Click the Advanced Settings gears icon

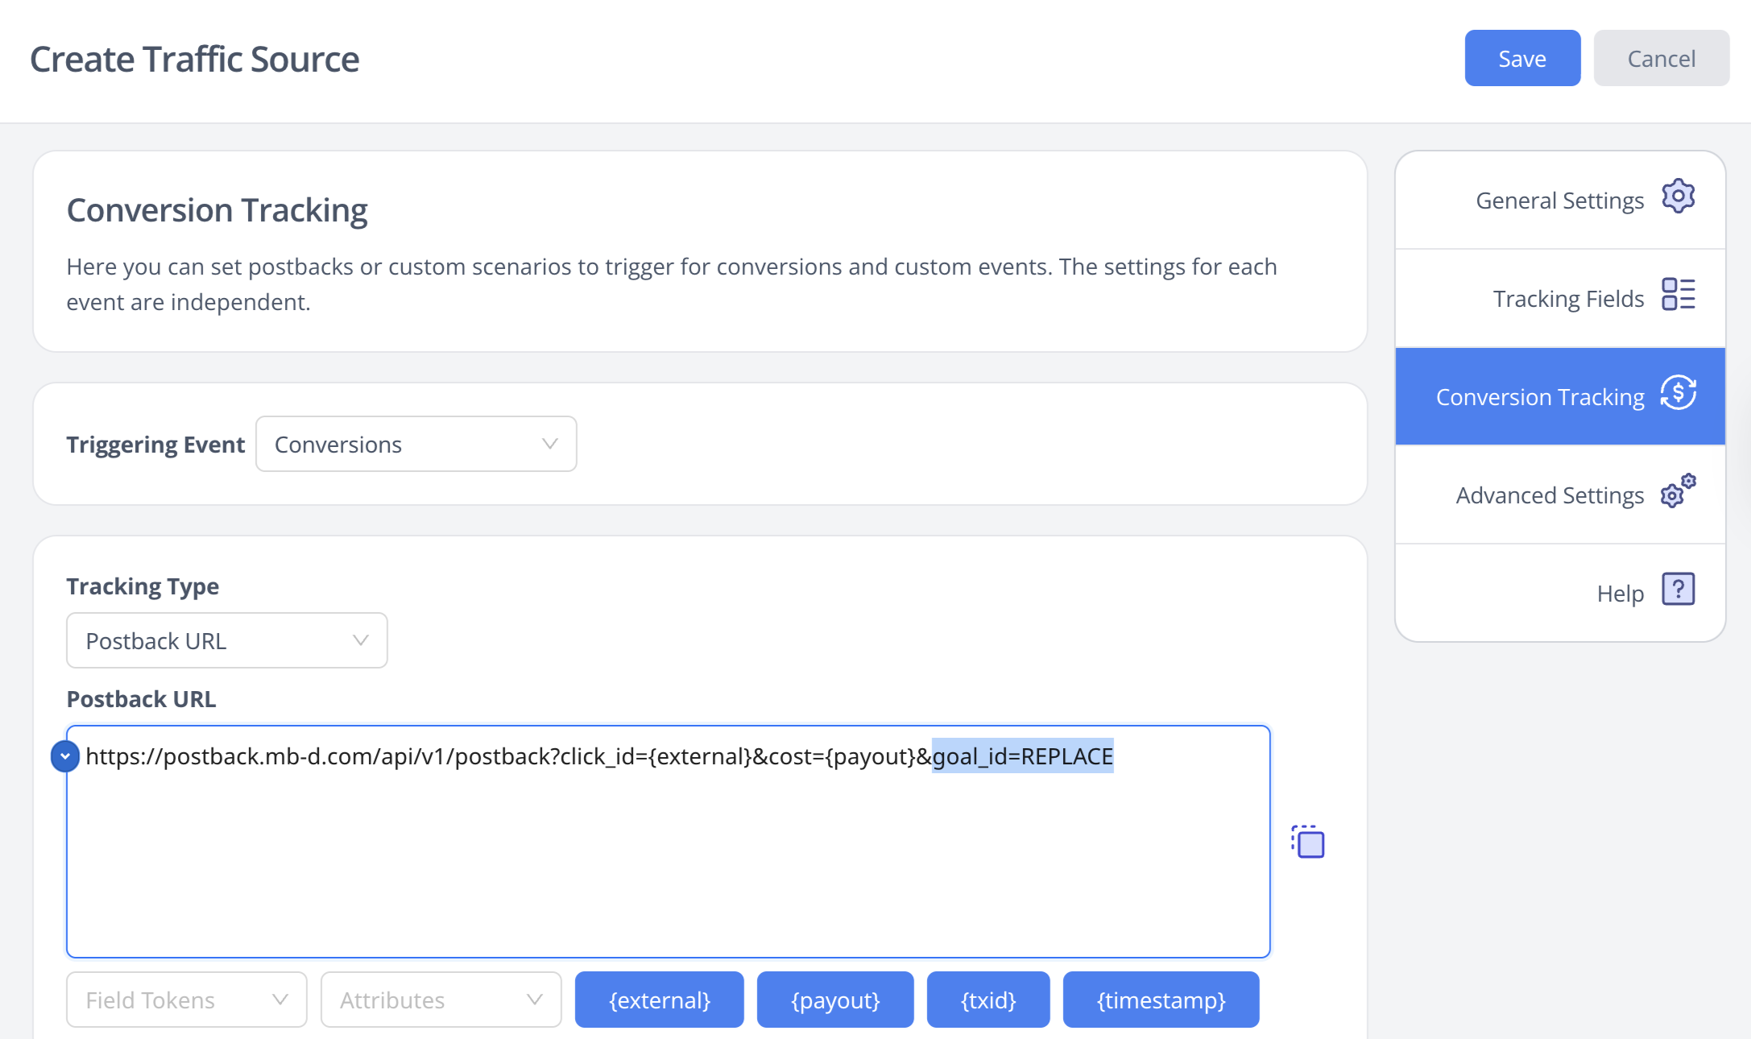(1679, 491)
